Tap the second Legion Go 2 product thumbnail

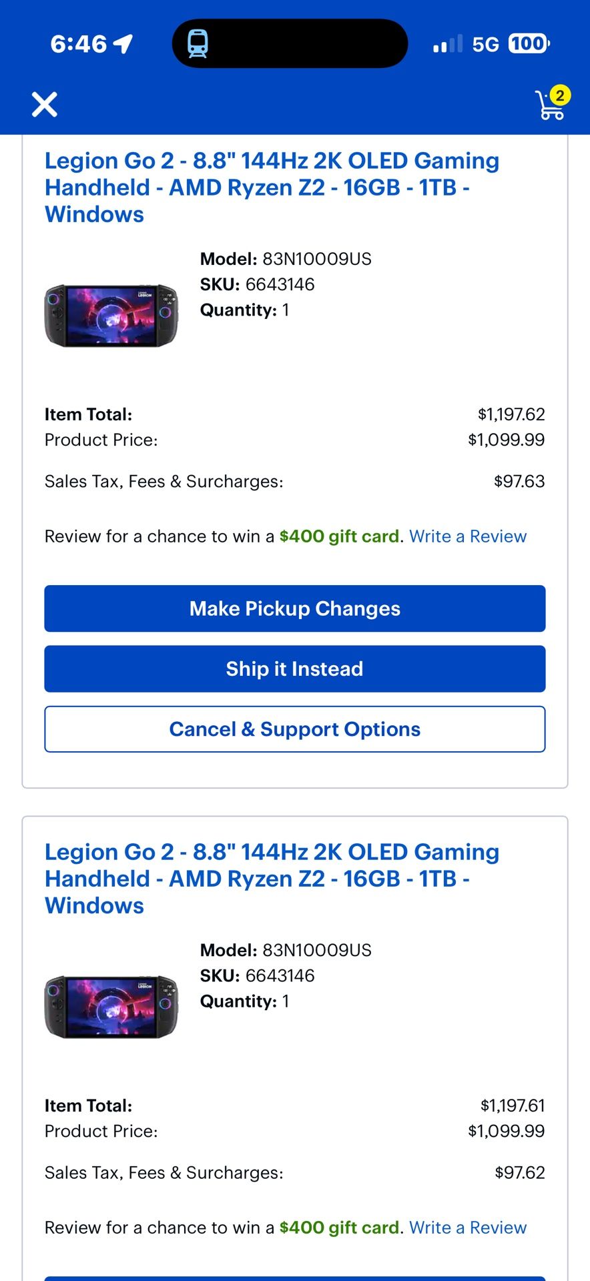[x=111, y=1005]
